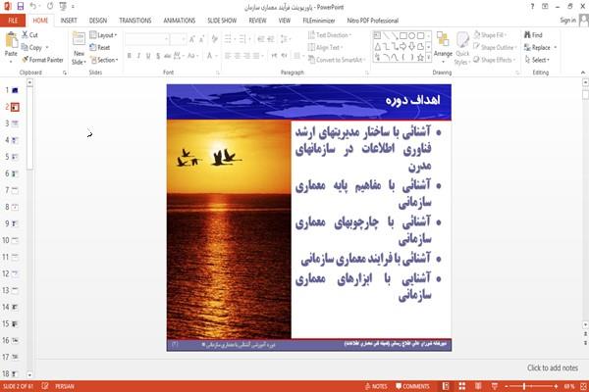Open the Select dropdown in Editing
Screen dimensions: 589x392
coord(537,60)
